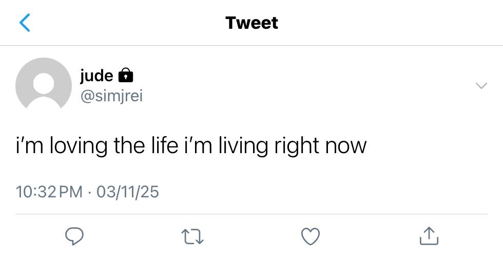The width and height of the screenshot is (503, 258).
Task: Open jude's default profile avatar
Action: [x=44, y=85]
